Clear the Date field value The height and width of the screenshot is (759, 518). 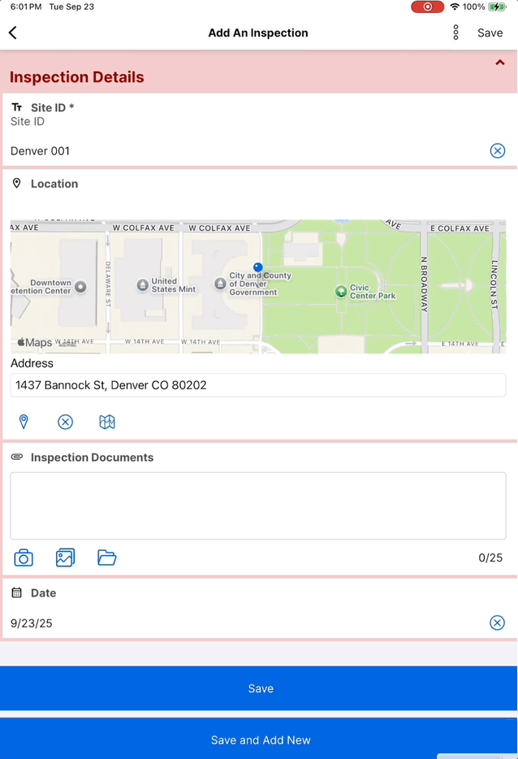click(x=497, y=622)
